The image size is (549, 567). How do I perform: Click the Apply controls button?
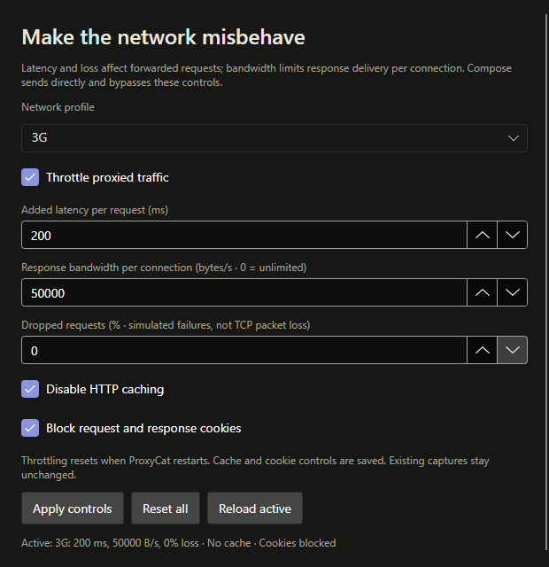(x=73, y=509)
